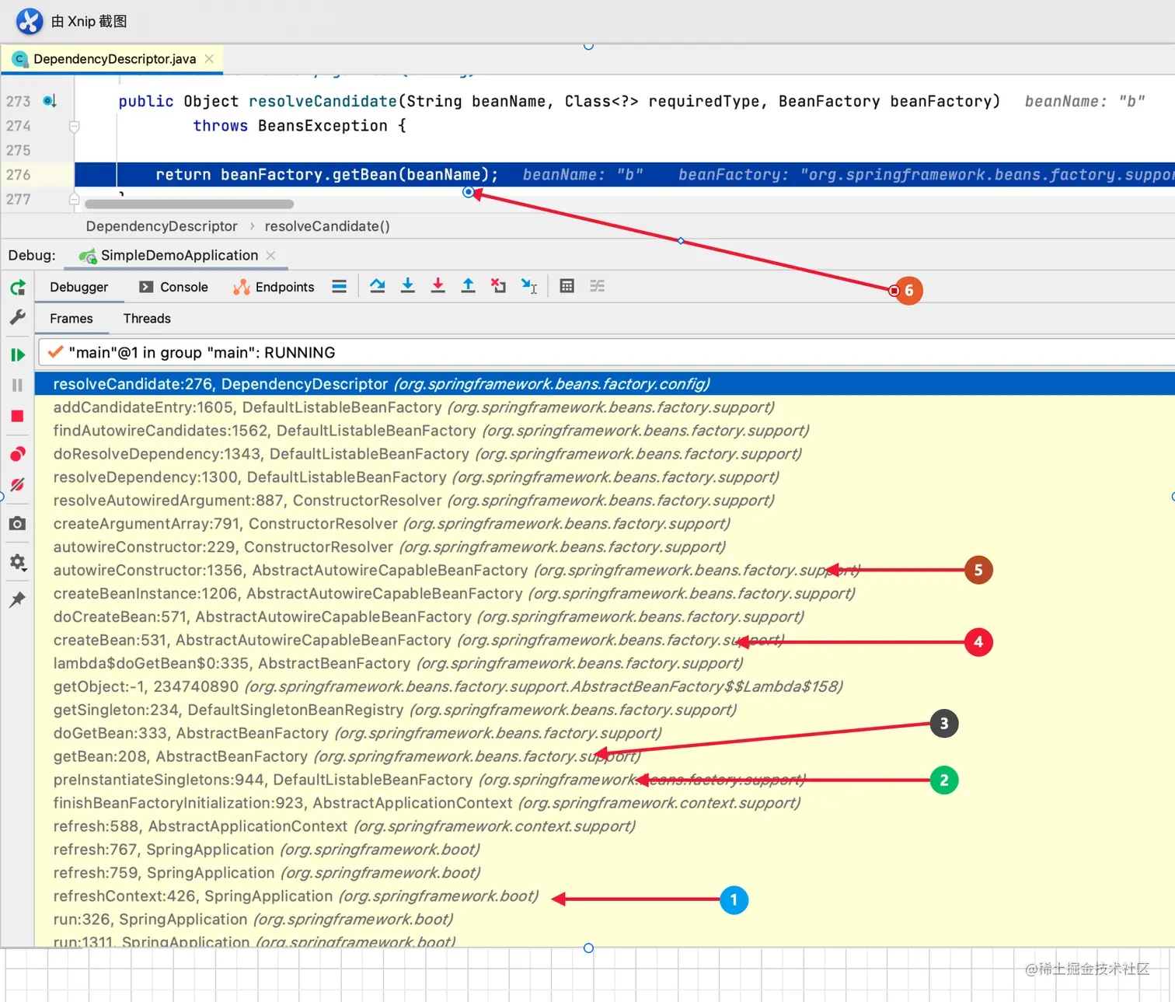Select frame finishBeanFactoryInitialization:923
This screenshot has height=1002, width=1175.
click(x=605, y=804)
